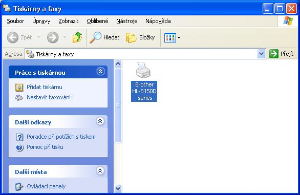Close the Tiskárny a faxy window
Screen dimensions: 300x195
click(x=291, y=9)
